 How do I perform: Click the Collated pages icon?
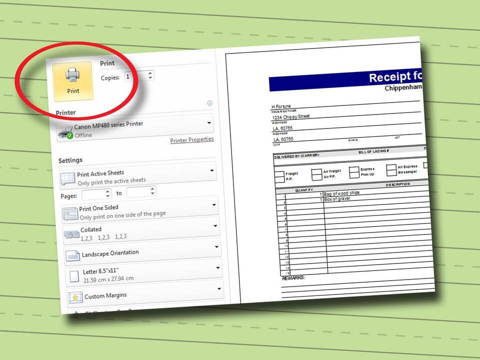(71, 235)
